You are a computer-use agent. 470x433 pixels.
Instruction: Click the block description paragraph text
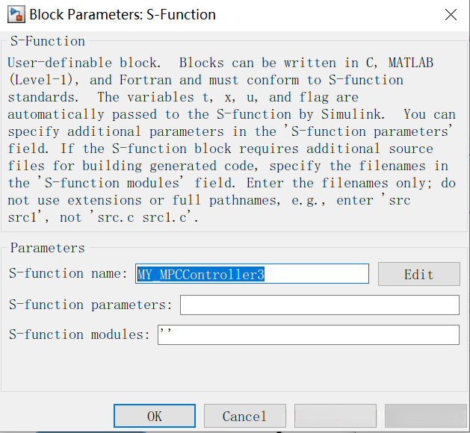[x=224, y=131]
